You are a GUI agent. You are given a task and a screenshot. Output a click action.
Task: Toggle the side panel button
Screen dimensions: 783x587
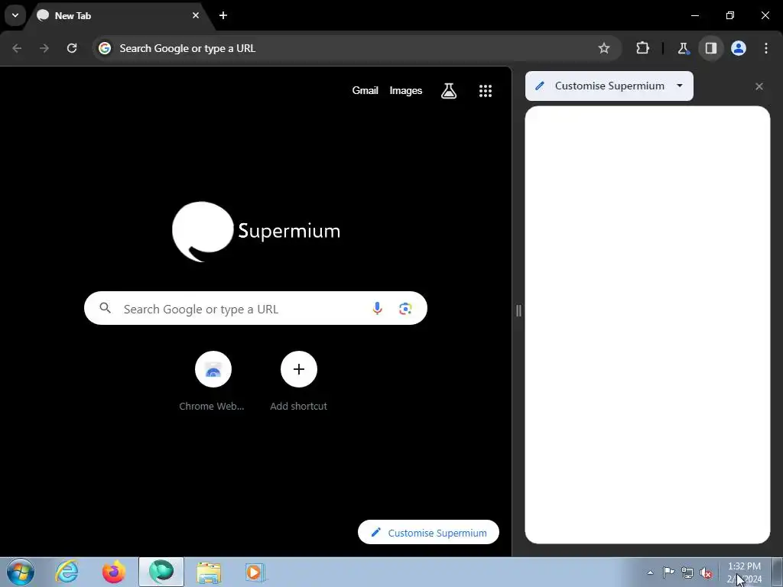pyautogui.click(x=710, y=48)
